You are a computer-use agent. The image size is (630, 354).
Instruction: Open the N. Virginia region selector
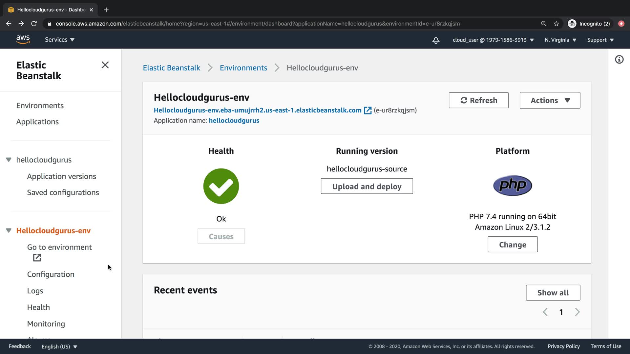point(560,40)
